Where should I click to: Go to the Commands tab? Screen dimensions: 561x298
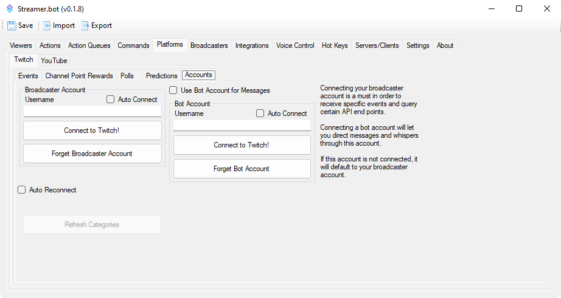[133, 46]
